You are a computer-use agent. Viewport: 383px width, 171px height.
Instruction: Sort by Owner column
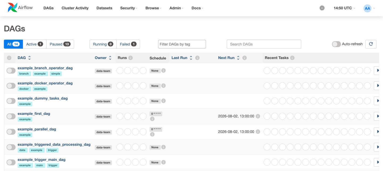103,58
